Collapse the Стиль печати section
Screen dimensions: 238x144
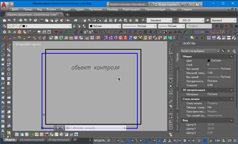(x=232, y=99)
